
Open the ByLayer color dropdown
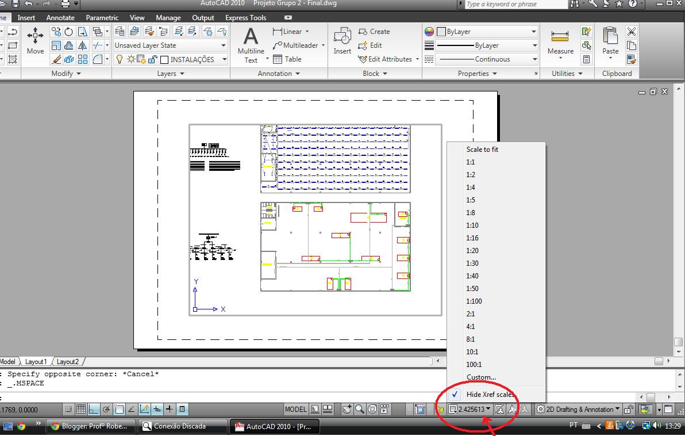click(x=487, y=32)
